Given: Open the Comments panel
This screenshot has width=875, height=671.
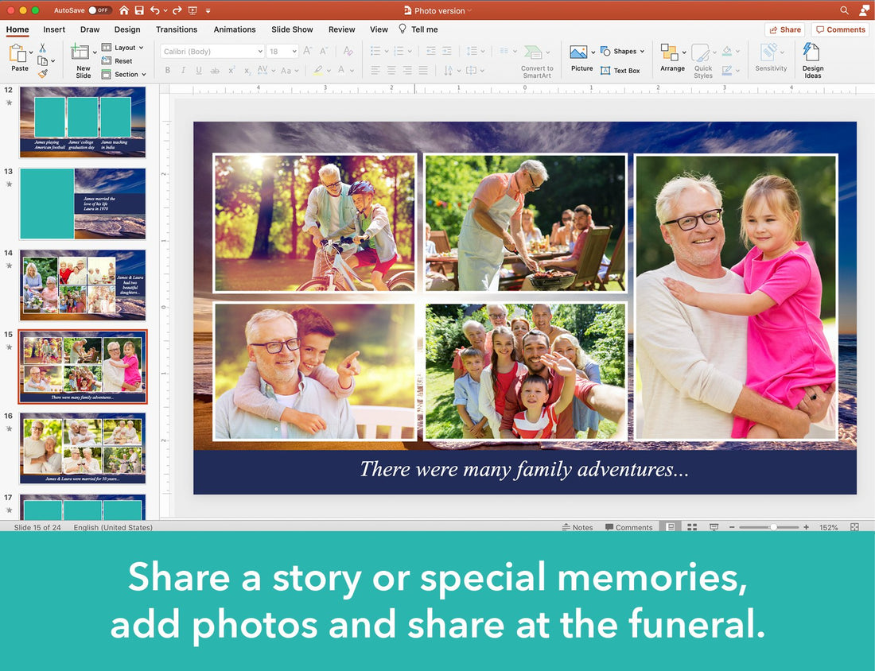Looking at the screenshot, I should pyautogui.click(x=840, y=29).
